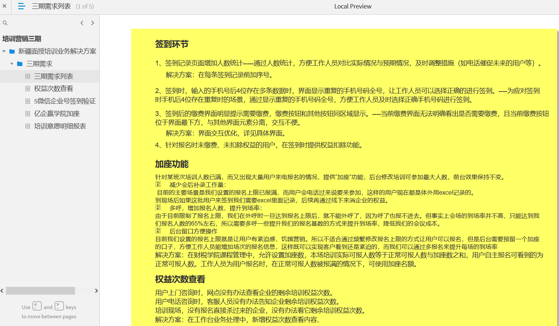Collapse the 新疆面授培训业务解决方案 folder
This screenshot has height=326, width=559.
pyautogui.click(x=4, y=51)
